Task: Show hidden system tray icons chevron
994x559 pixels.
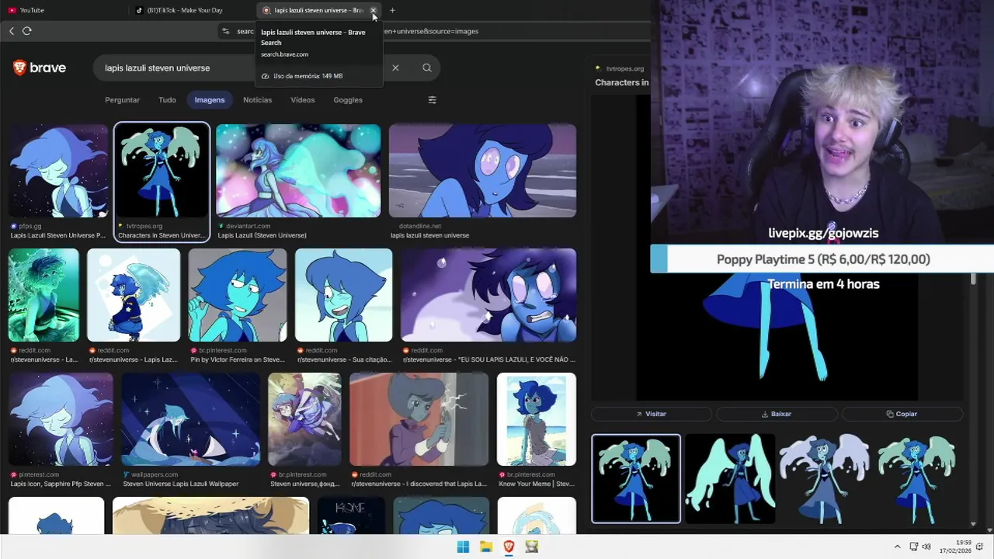Action: 897,547
